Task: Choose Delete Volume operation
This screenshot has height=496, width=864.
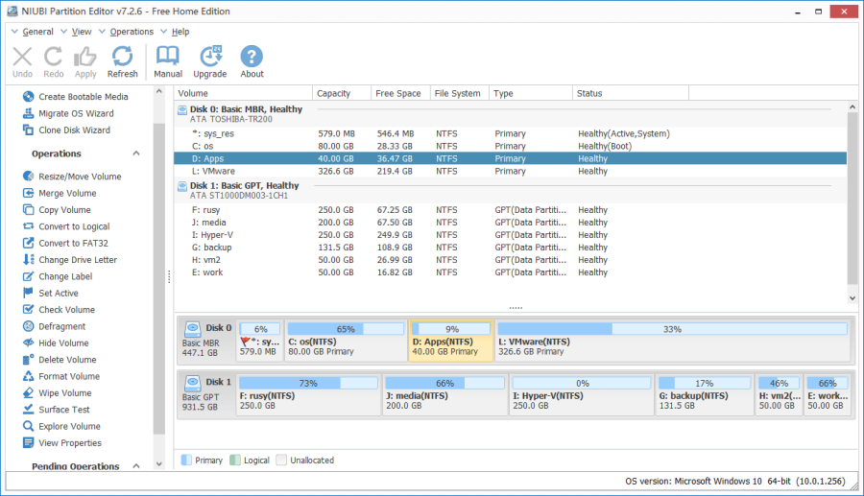Action: click(60, 360)
